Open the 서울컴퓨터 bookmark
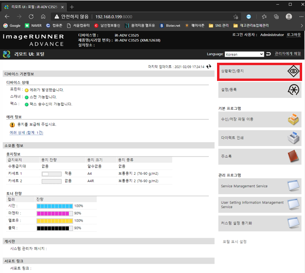The image size is (305, 273). click(x=78, y=25)
